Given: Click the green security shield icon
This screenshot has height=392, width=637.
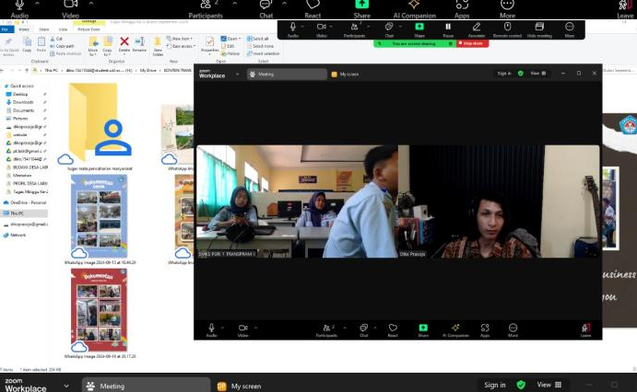Looking at the screenshot, I should pyautogui.click(x=521, y=385).
